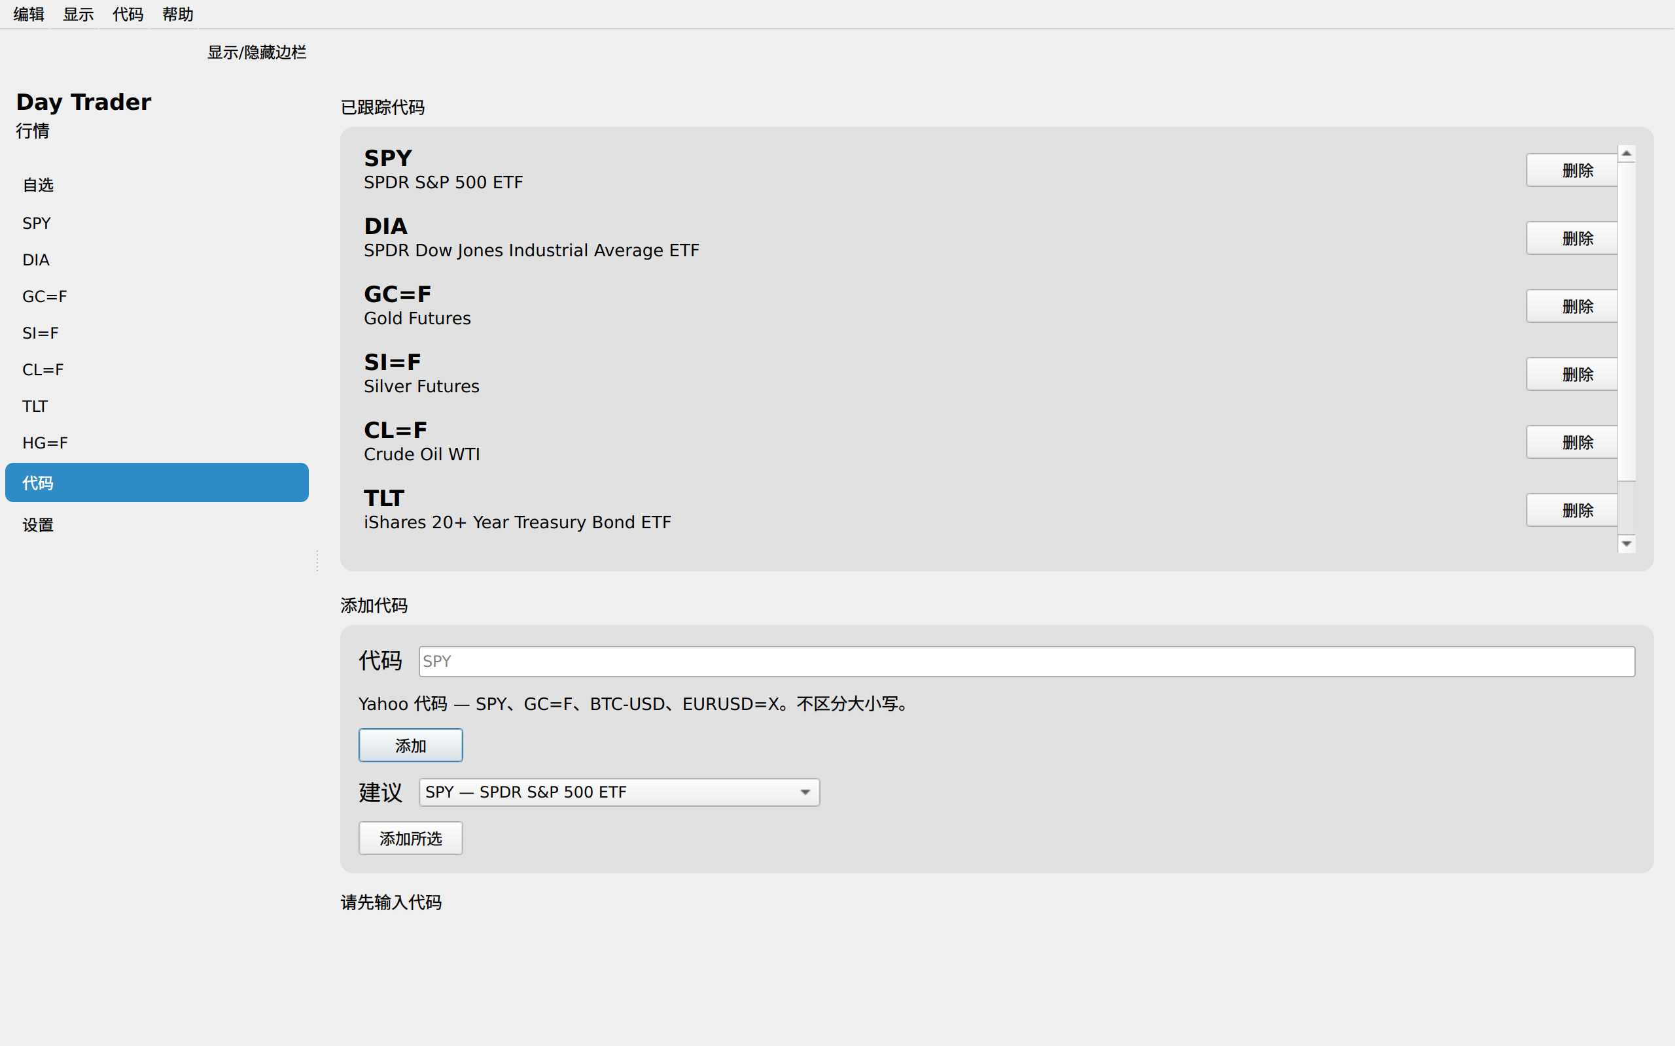Open the 编辑 menu
This screenshot has height=1046, width=1675.
click(x=28, y=14)
